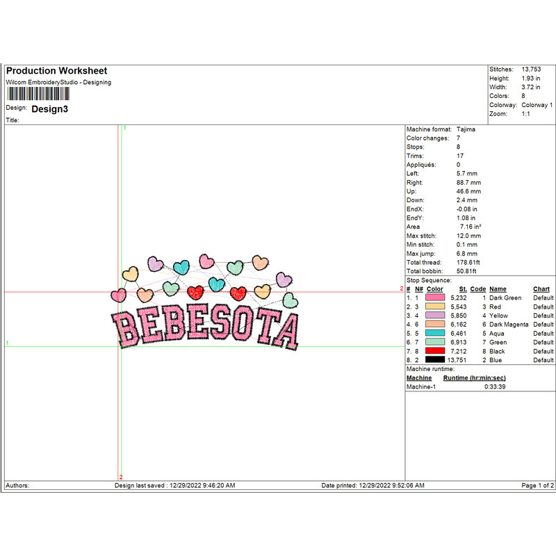Click the Page 1 of 2 footer
Image resolution: width=556 pixels, height=556 pixels.
pos(537,485)
